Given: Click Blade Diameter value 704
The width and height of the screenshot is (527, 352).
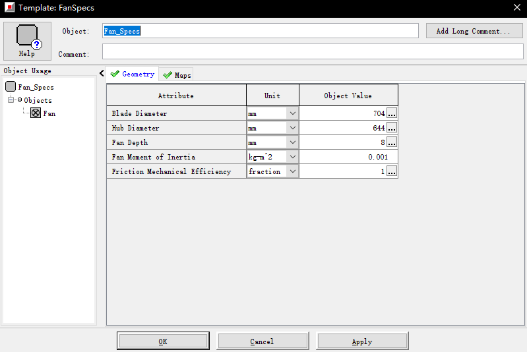Looking at the screenshot, I should pos(379,113).
